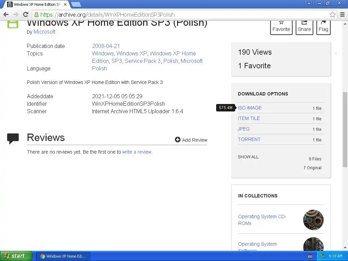This screenshot has width=348, height=261.
Task: Open the Microsoft creator link
Action: [45, 32]
